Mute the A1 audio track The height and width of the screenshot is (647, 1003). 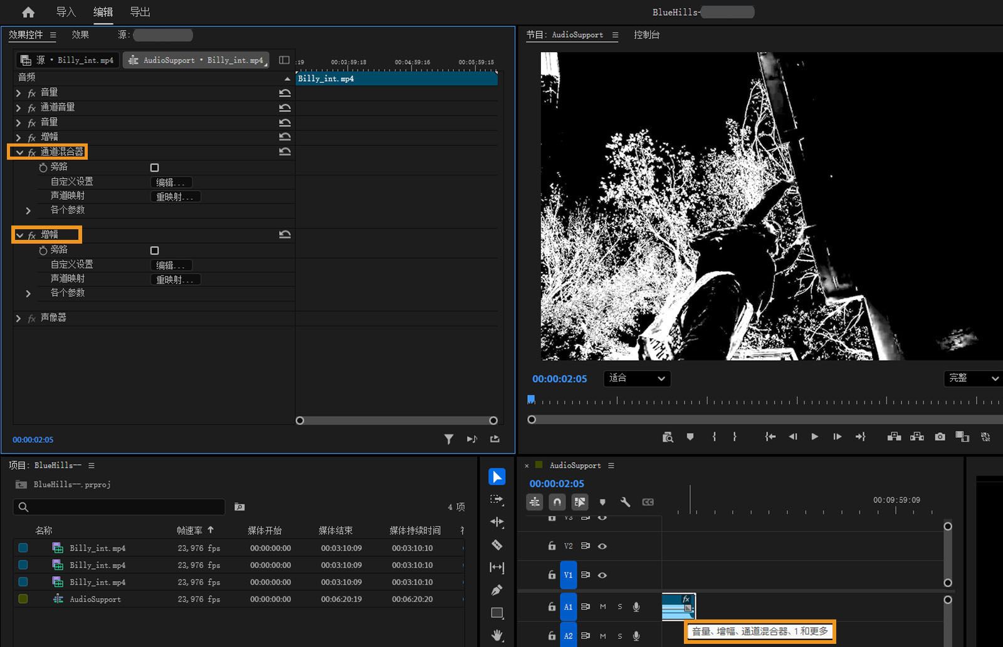pos(603,606)
